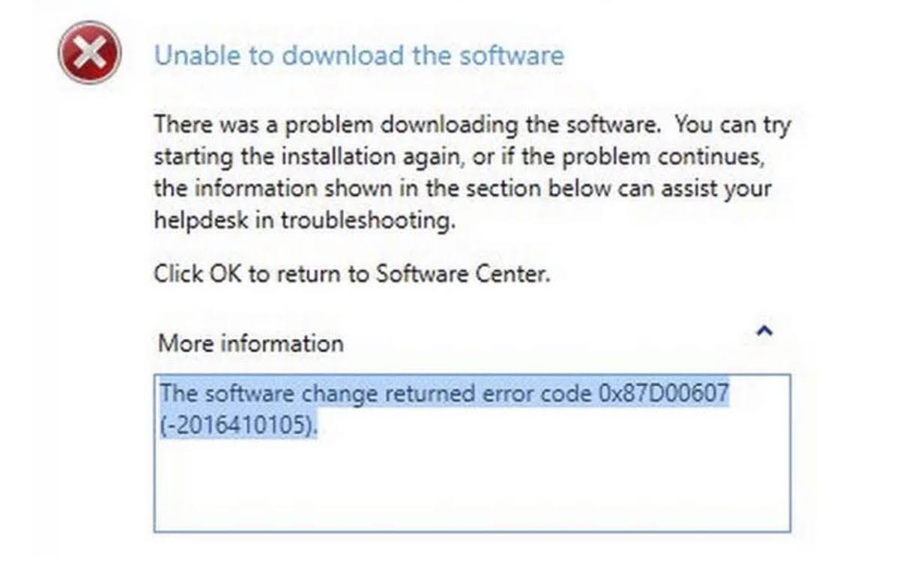Click the decimal code (-2016410105) line
This screenshot has height=576, width=899.
[239, 425]
